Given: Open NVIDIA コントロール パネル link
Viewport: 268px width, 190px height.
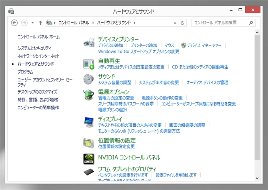Looking at the screenshot, I should point(129,157).
